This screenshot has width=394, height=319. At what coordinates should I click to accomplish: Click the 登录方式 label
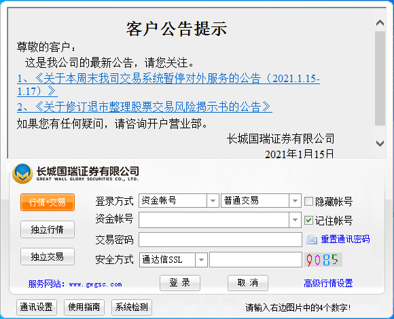pyautogui.click(x=114, y=201)
